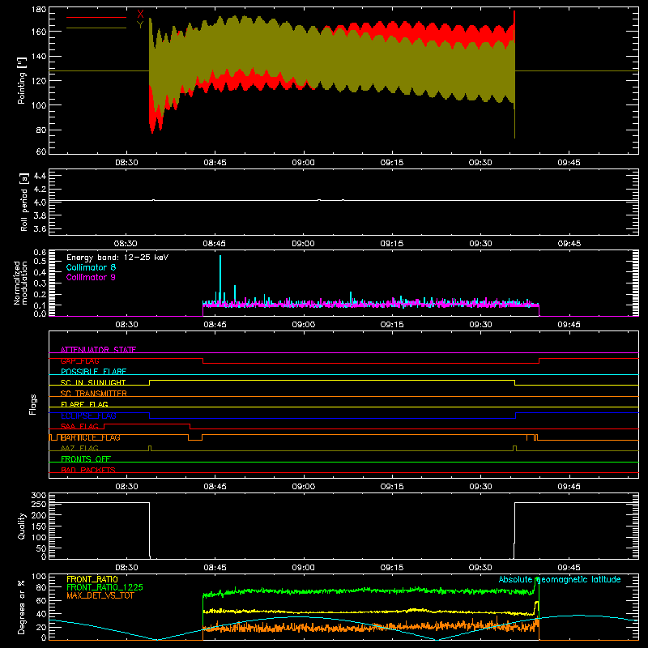
Task: Click the BAD_PACKETS flag label
Action: [x=88, y=470]
